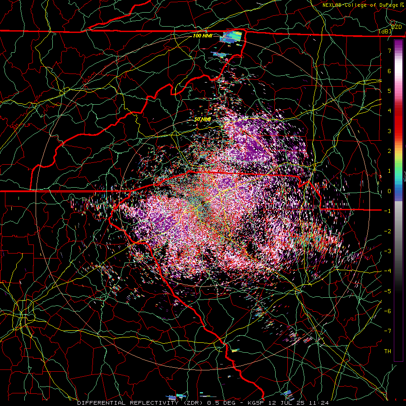Click the scale value -6
Screen dimensions: 406x406
(x=388, y=311)
